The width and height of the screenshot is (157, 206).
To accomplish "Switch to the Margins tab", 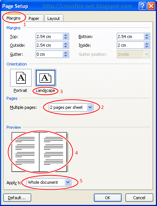I will (14, 18).
